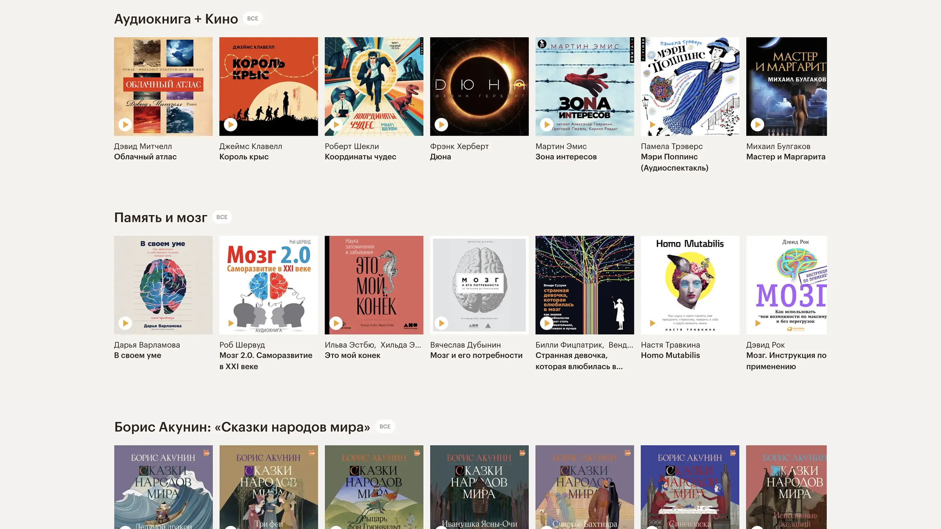Open the Мэри Поппинс cover thumbnail
This screenshot has width=941, height=529.
(x=690, y=87)
